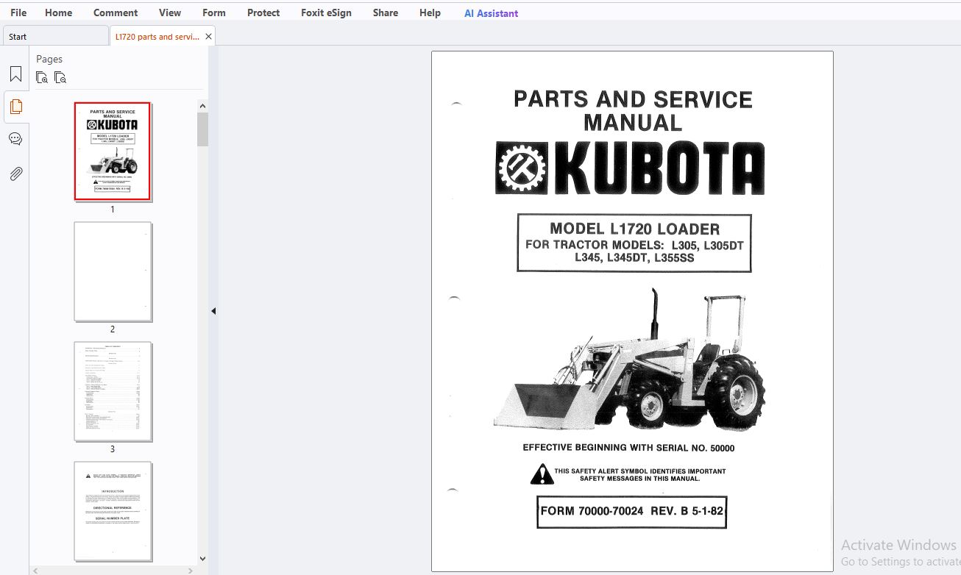Click the page number 1 label under thumbnail
The image size is (961, 575).
tap(113, 210)
